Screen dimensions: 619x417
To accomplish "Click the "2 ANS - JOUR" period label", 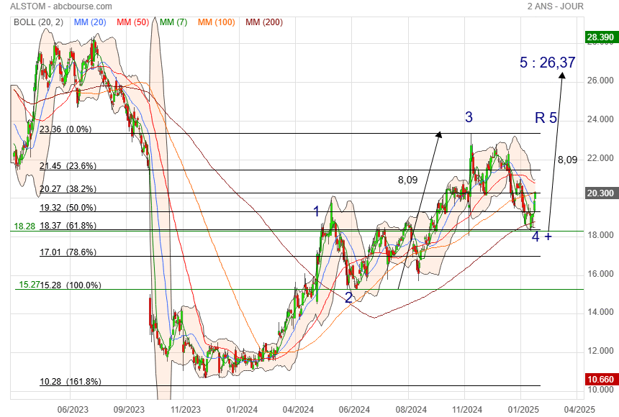I will tap(555, 6).
